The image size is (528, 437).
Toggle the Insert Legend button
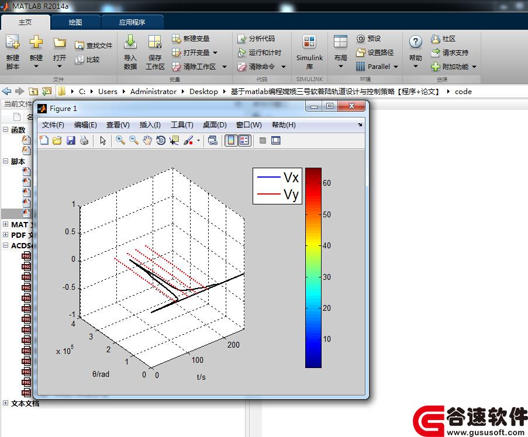point(244,140)
